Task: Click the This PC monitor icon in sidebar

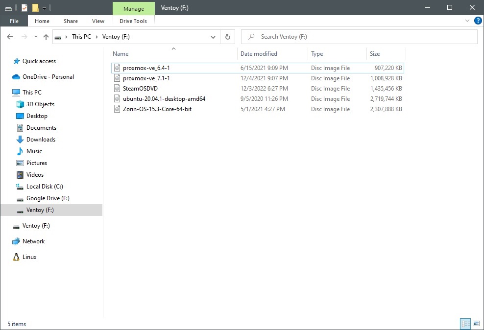Action: pyautogui.click(x=16, y=92)
